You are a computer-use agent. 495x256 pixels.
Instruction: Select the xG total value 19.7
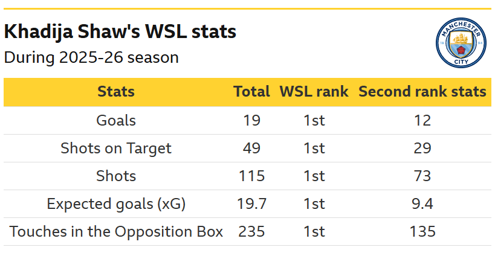point(251,204)
